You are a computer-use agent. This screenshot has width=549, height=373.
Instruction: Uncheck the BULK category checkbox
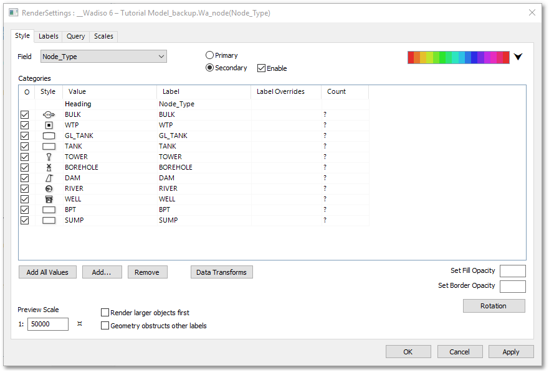coord(24,114)
